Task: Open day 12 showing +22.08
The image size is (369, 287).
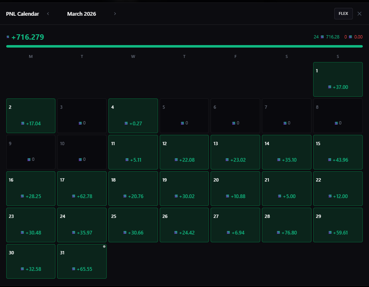Action: (184, 152)
